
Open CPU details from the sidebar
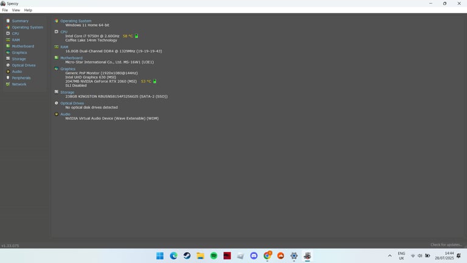(15, 33)
